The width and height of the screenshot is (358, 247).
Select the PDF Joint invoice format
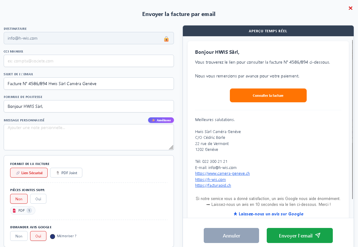[x=66, y=173]
